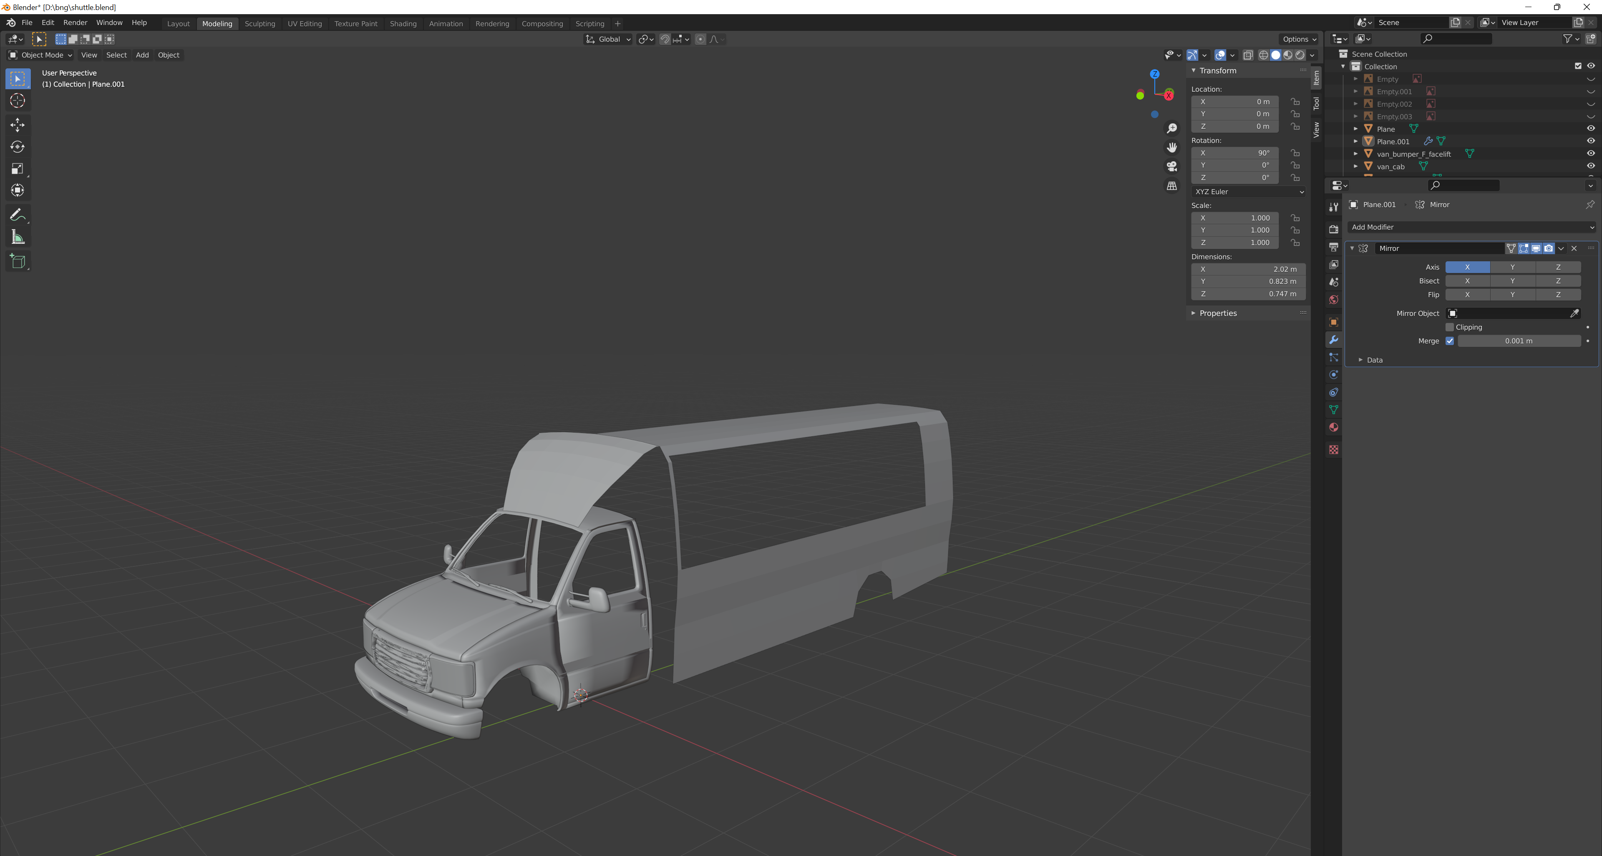The image size is (1602, 856).
Task: Select the Rotate tool
Action: (18, 147)
